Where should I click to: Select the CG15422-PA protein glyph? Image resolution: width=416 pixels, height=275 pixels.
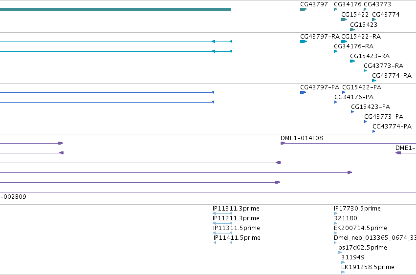(x=344, y=92)
